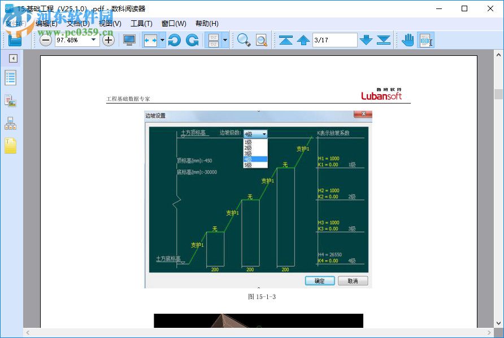Click the page number input showing 3/17
The image size is (504, 338).
pos(334,40)
